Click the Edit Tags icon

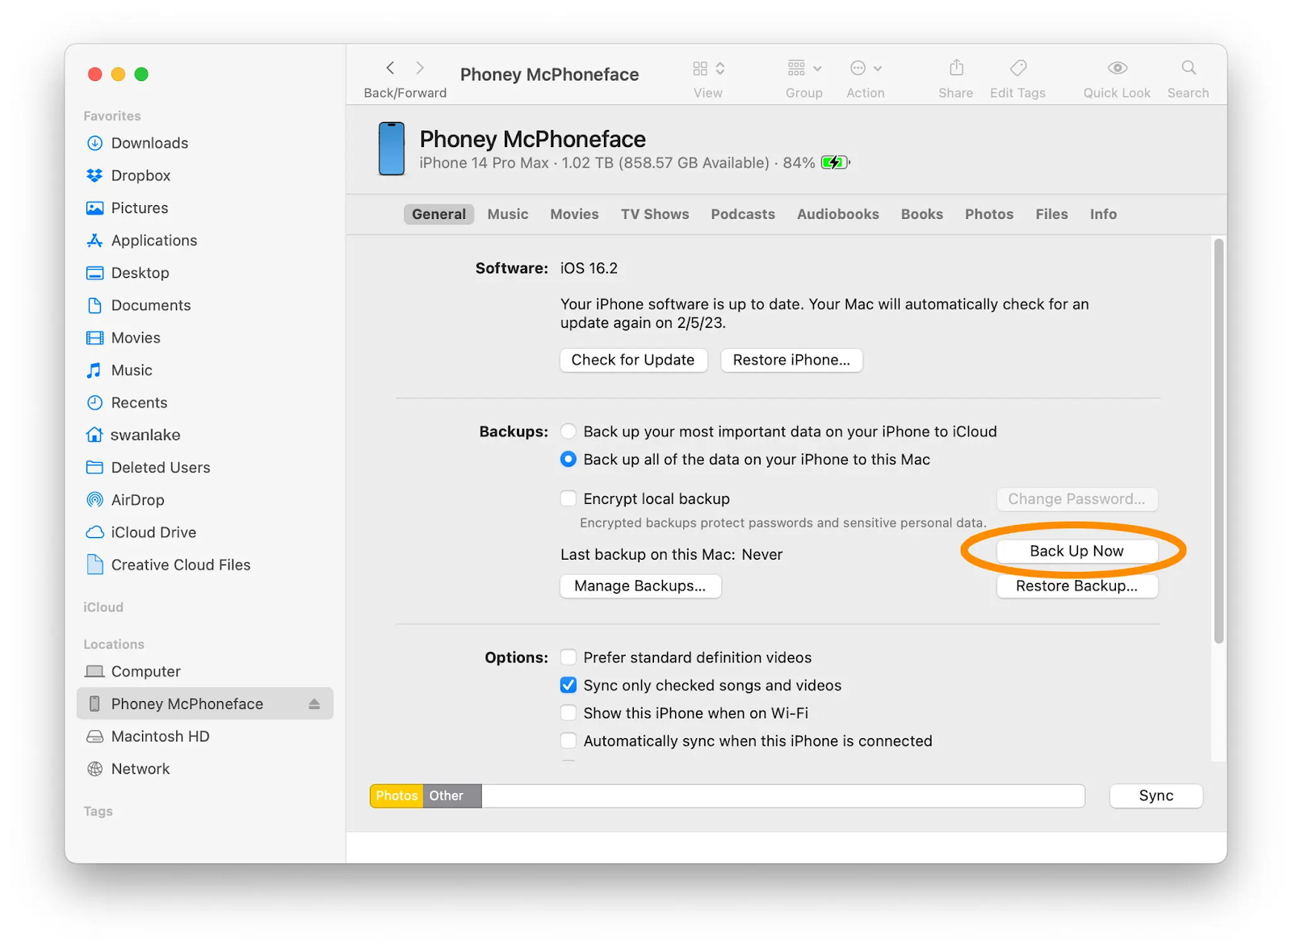pyautogui.click(x=1018, y=68)
